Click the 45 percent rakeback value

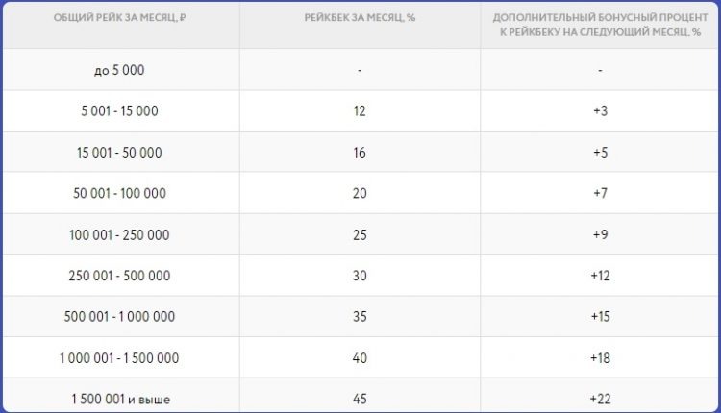point(360,398)
